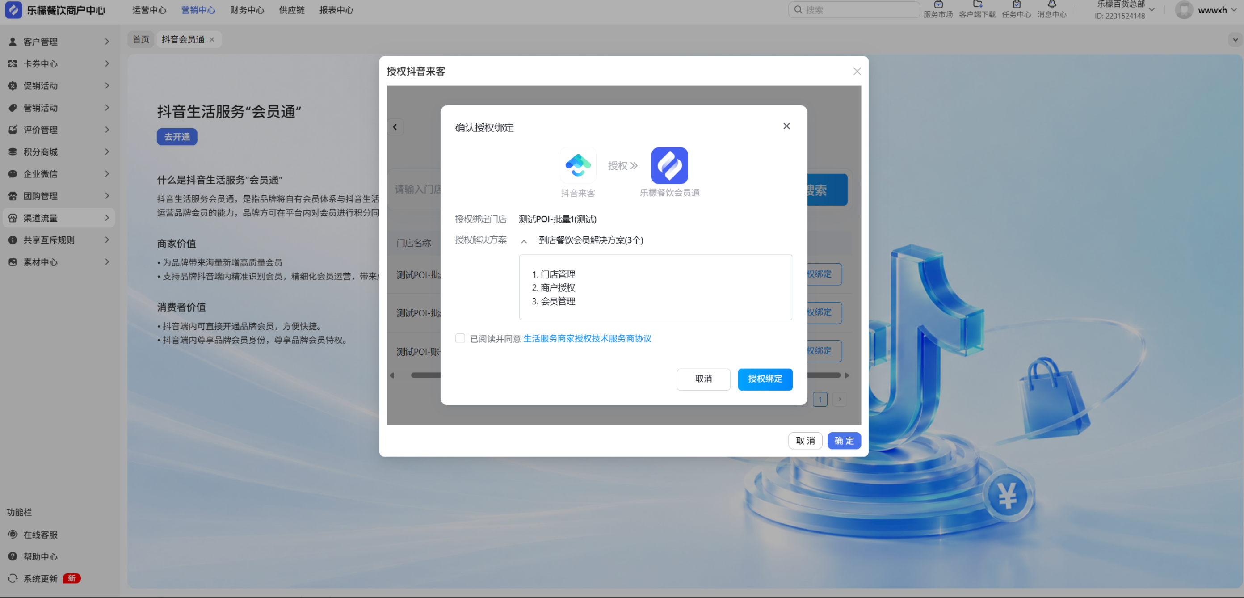Click the scrollbar left arrow in store list
The height and width of the screenshot is (598, 1244).
click(x=391, y=375)
